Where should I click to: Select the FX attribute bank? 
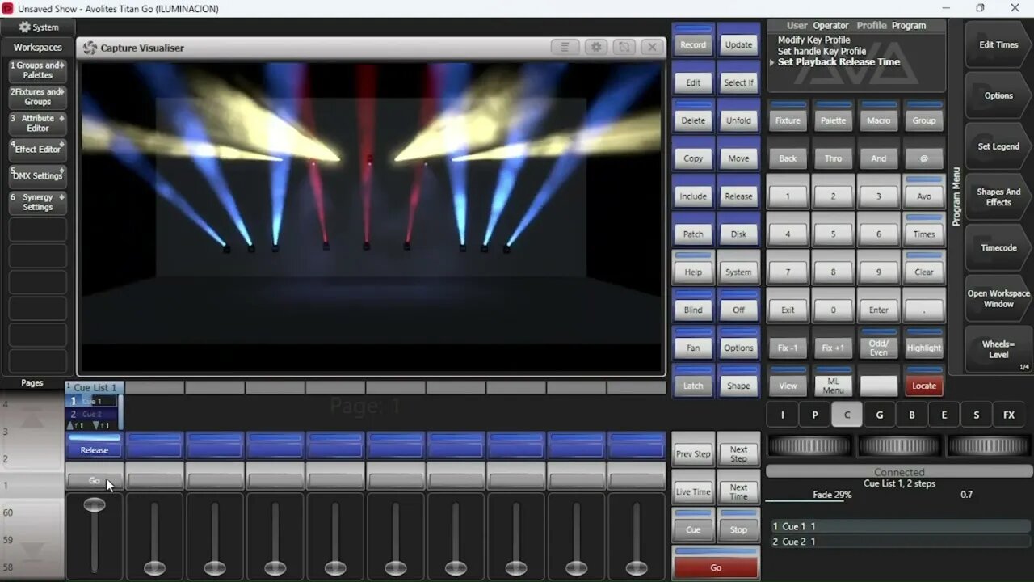coord(1009,415)
